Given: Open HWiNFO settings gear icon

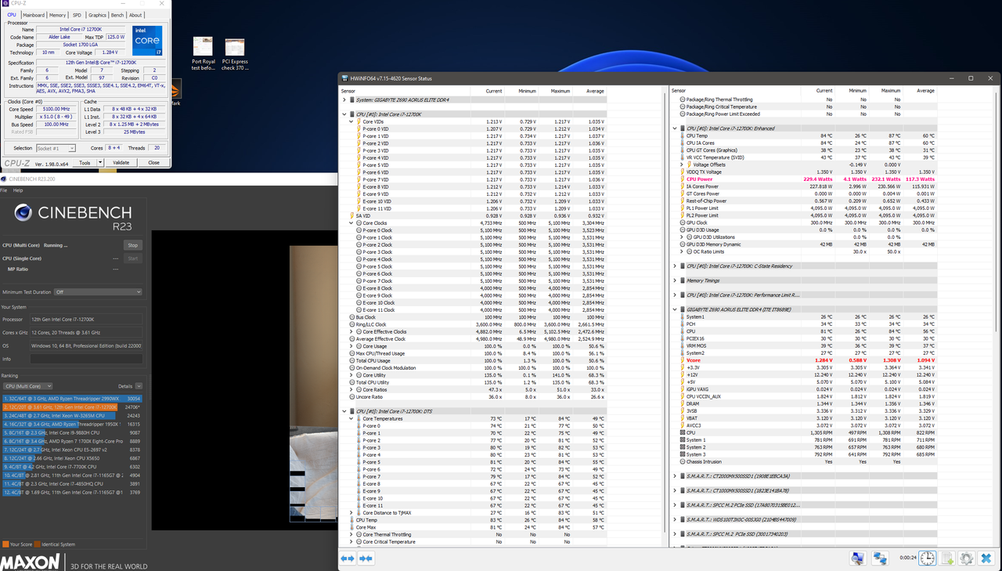Looking at the screenshot, I should click(967, 558).
